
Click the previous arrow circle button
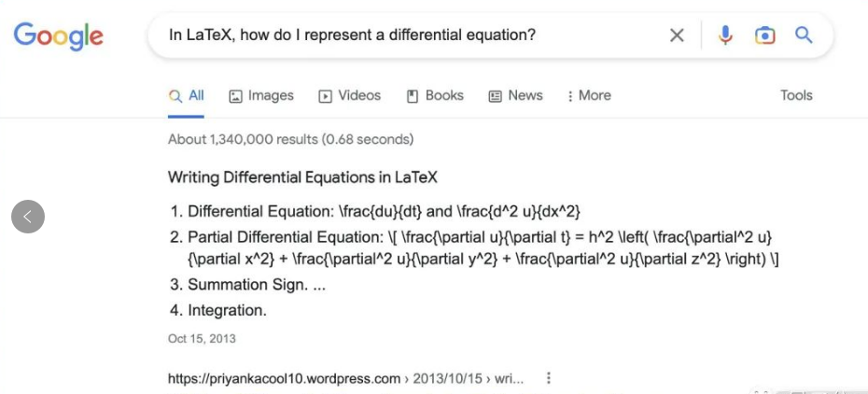[x=28, y=217]
